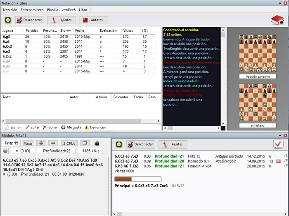Click right arrow of comments horizontal scrollbar
The height and width of the screenshot is (216, 289).
[159, 121]
